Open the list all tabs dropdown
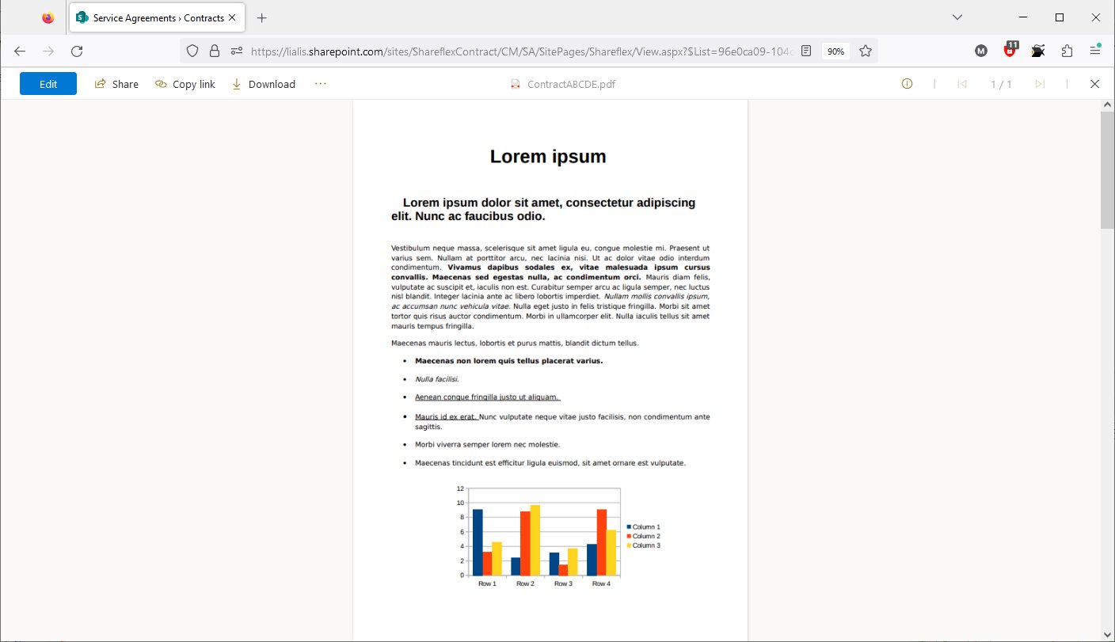 point(957,17)
